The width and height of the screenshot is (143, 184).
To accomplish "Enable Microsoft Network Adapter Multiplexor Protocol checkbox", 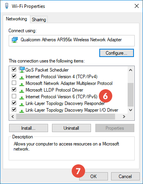I will [14, 83].
